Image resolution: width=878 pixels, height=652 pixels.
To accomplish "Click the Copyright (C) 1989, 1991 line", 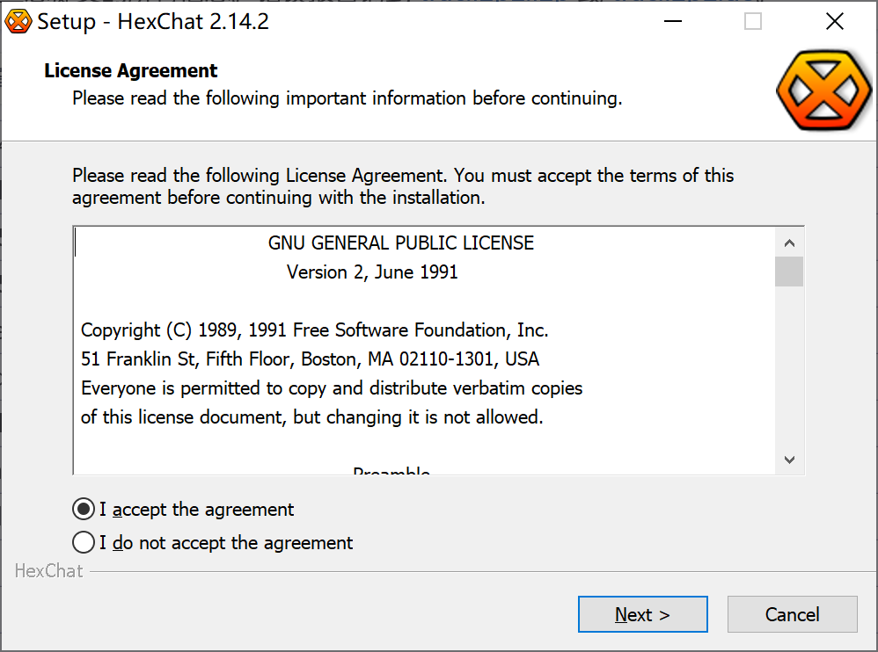I will (x=314, y=330).
